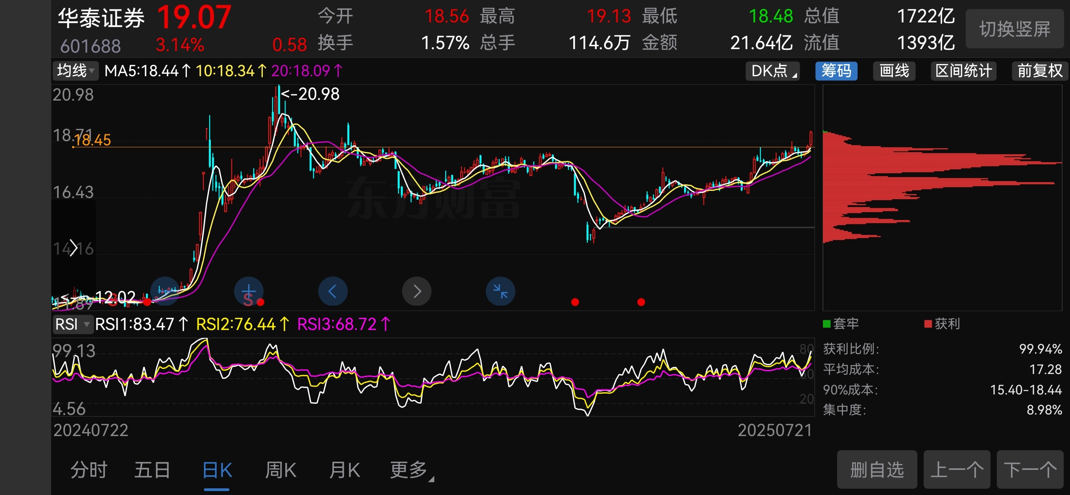The image size is (1070, 495).
Task: Click the 20.98 high price marker
Action: pyautogui.click(x=310, y=94)
